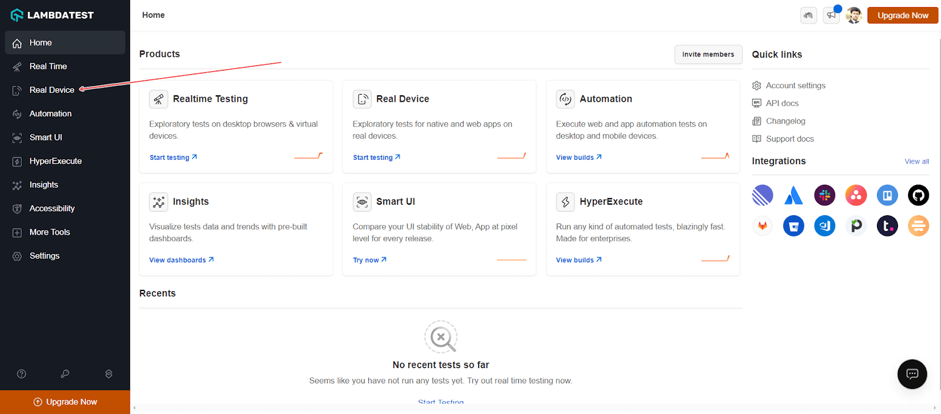
Task: Open Insights in the sidebar
Action: click(65, 185)
